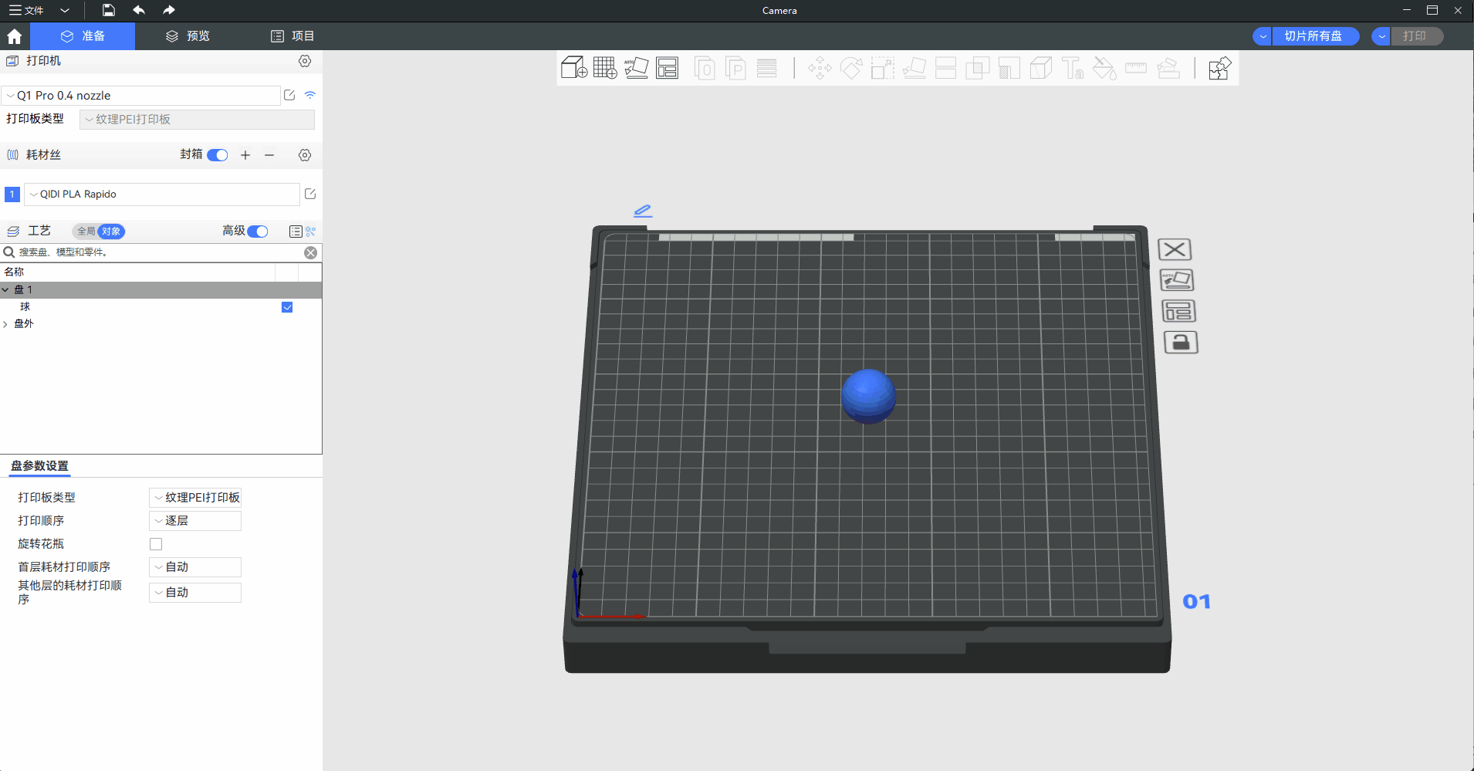Click the plate lock icon beside bed
This screenshot has height=771, width=1474.
pos(1180,342)
